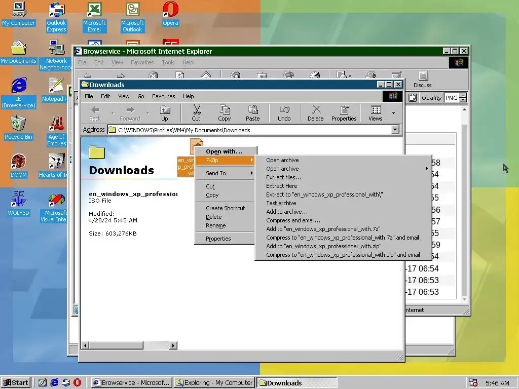
Task: Open the File menu in Downloads
Action: 89,96
